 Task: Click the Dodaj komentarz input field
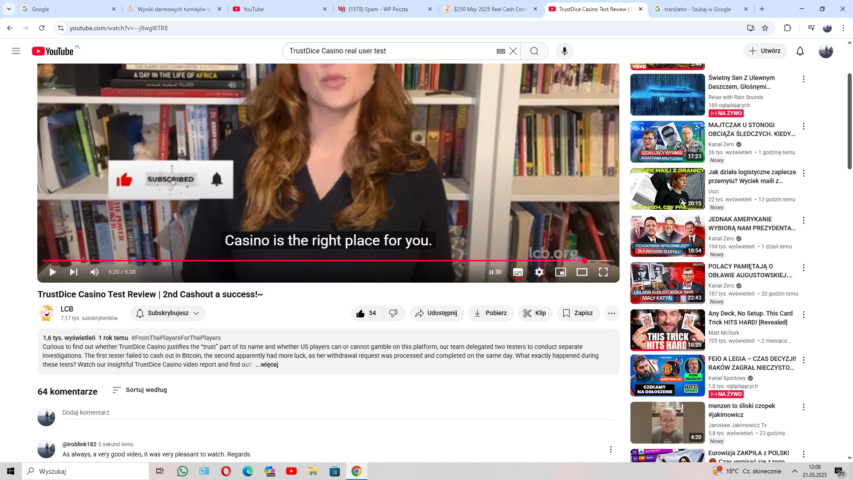click(x=337, y=413)
